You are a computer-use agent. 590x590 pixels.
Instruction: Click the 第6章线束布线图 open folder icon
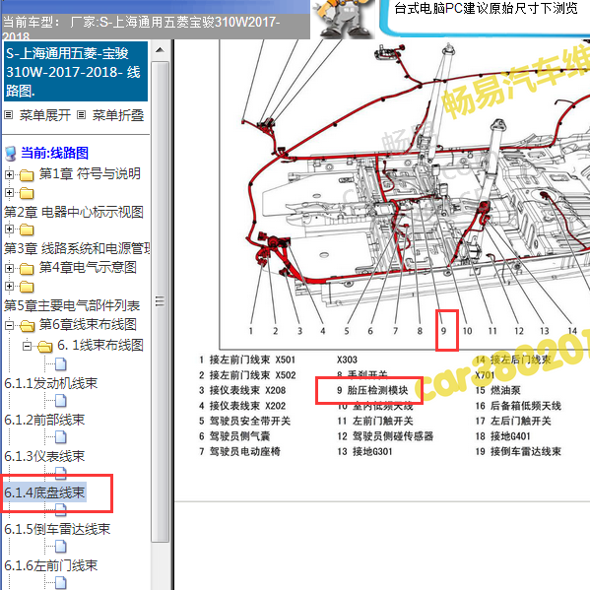27,326
